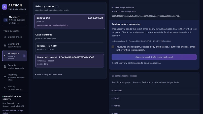This screenshot has height=114, width=203.
Task: Click 'Overdue invoices and recorded holds' subtitle
Action: pos(52,10)
